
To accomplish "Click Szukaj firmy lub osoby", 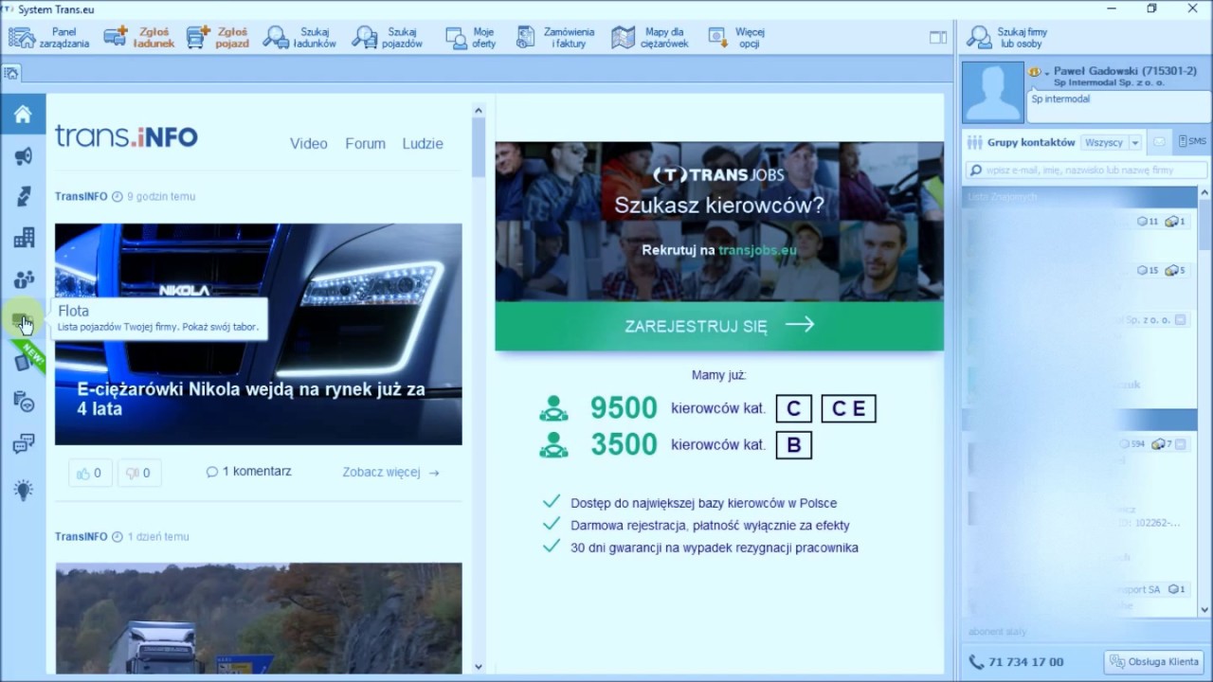I will pos(1007,37).
